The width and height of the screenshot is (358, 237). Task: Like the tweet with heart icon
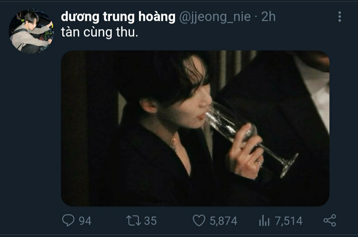[199, 220]
